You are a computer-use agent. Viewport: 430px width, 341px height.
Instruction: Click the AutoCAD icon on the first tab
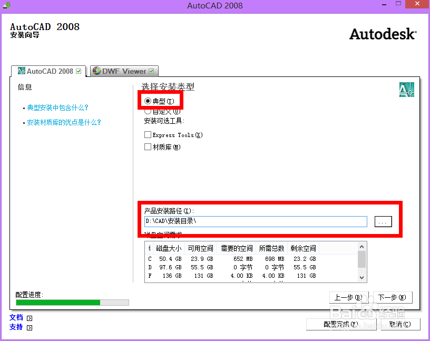(x=21, y=71)
